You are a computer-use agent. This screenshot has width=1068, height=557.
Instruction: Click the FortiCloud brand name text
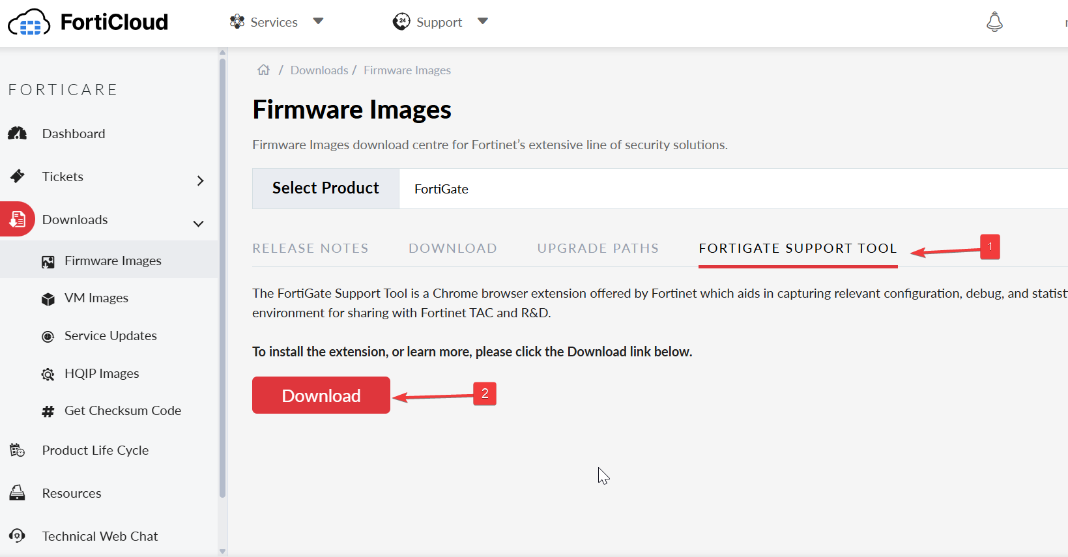(x=114, y=22)
